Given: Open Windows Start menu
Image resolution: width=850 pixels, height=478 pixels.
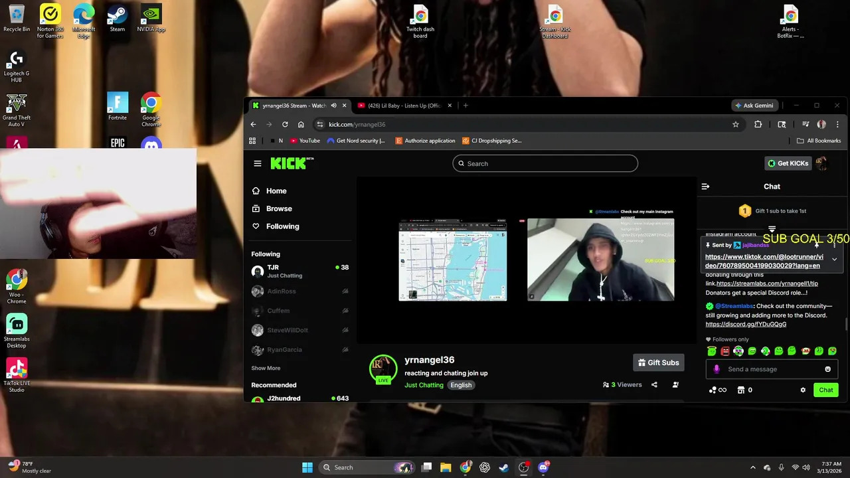Looking at the screenshot, I should click(x=307, y=467).
